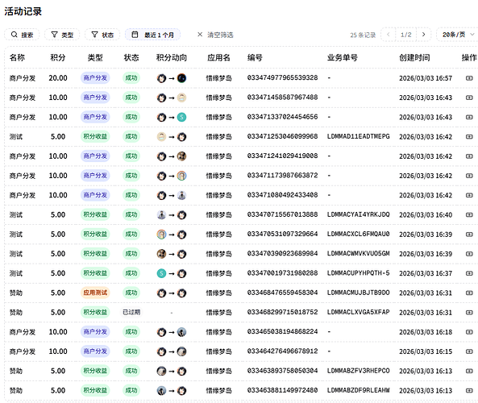Open detail icon for record 033471173987663872
Screen dimensions: 478x403
point(469,176)
